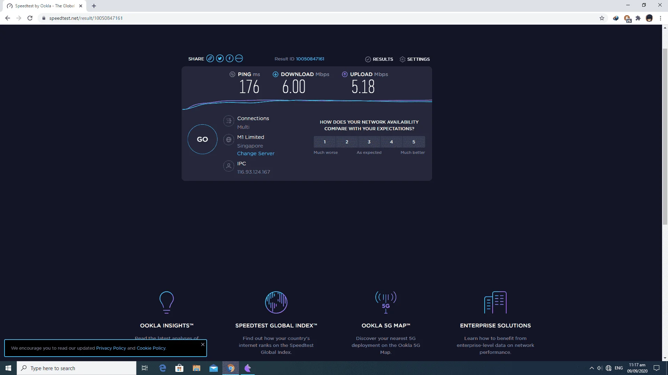Open Speedtest Global Index globe icon
The width and height of the screenshot is (668, 375).
coord(276,302)
